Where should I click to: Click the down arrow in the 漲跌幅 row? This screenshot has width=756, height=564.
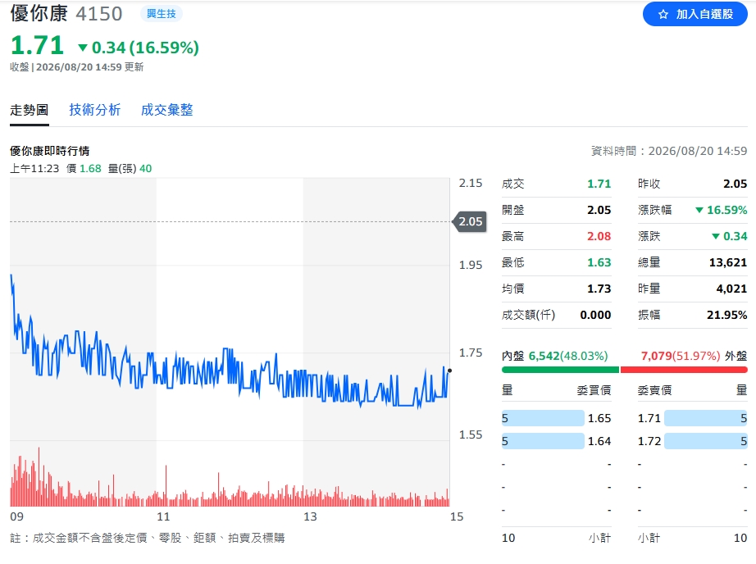pos(699,210)
